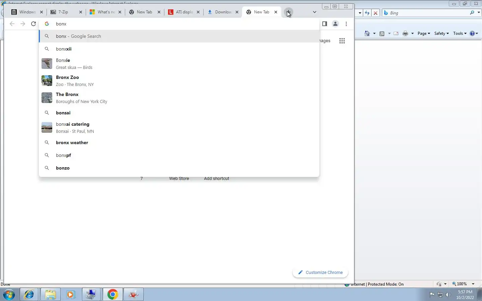Open Internet Explorer from taskbar

pos(29,294)
